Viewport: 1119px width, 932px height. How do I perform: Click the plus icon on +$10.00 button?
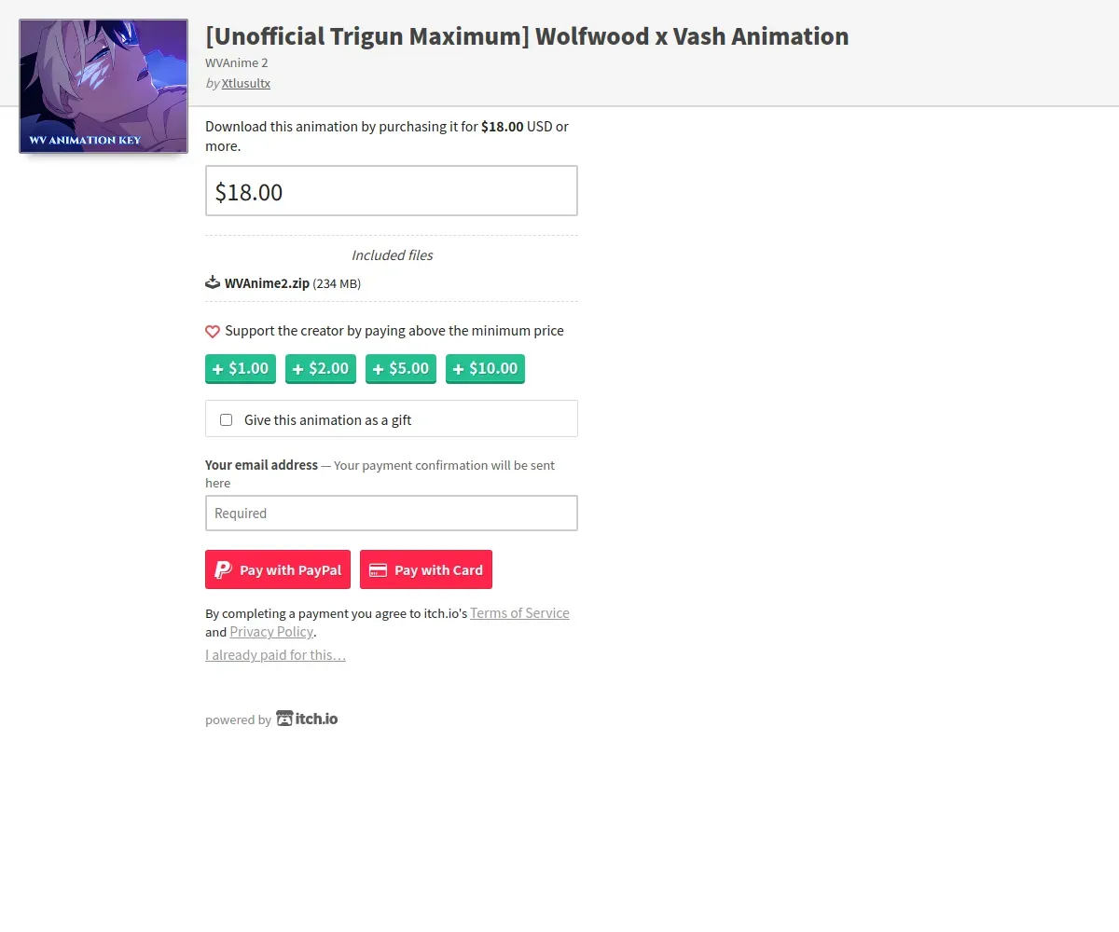click(459, 369)
